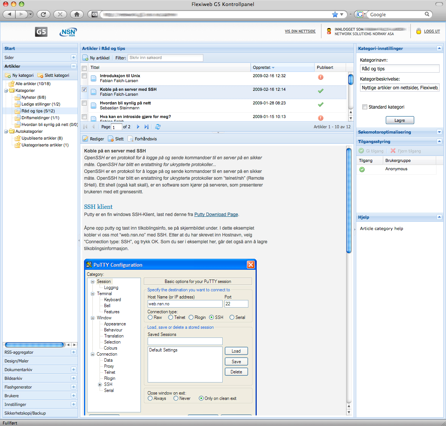
Task: Expand the Sider panel section
Action: tap(73, 58)
